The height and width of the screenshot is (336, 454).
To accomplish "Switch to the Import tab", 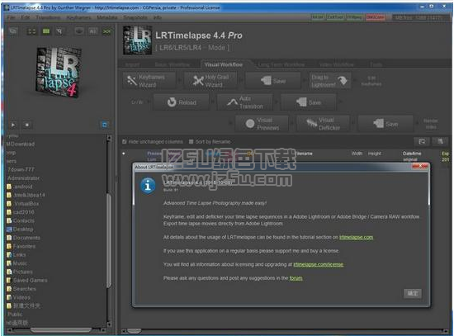I will (132, 64).
